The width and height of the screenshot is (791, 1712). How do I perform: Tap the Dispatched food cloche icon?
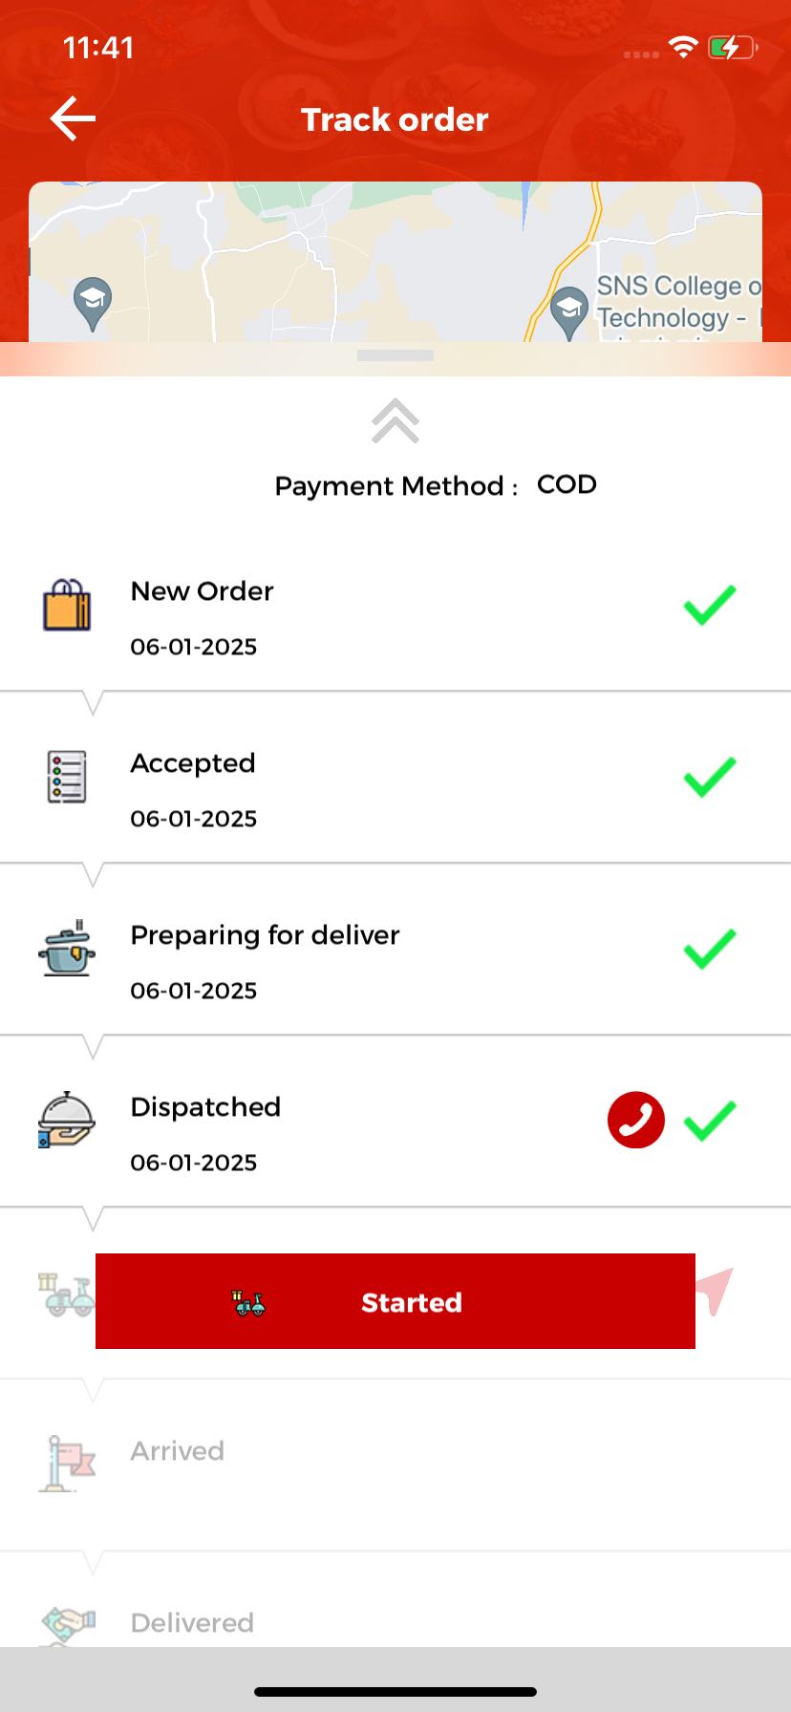coord(67,1120)
